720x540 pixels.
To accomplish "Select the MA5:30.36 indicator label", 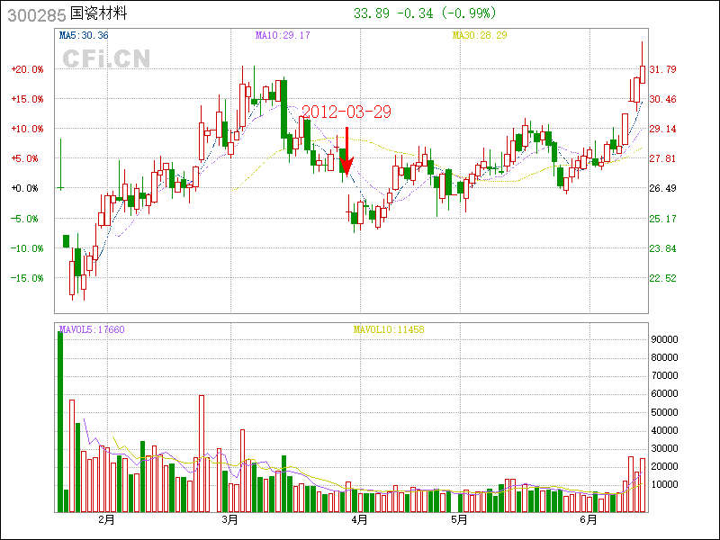I will click(x=84, y=35).
